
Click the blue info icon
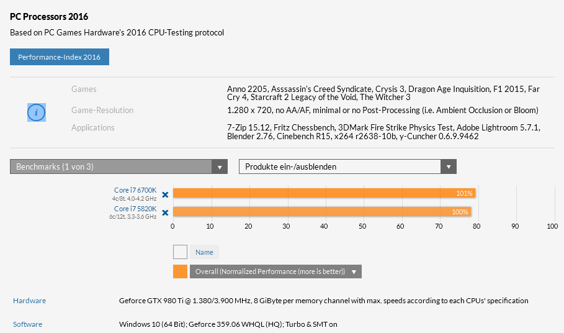point(37,112)
